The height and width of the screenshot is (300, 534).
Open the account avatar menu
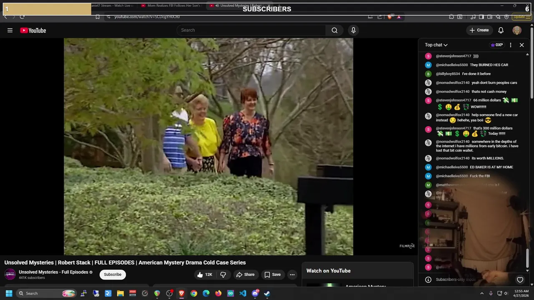click(x=517, y=30)
